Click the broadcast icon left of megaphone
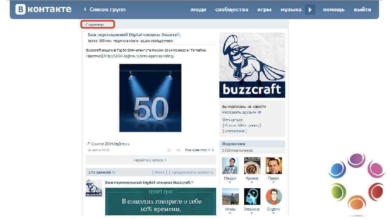 (x=169, y=150)
